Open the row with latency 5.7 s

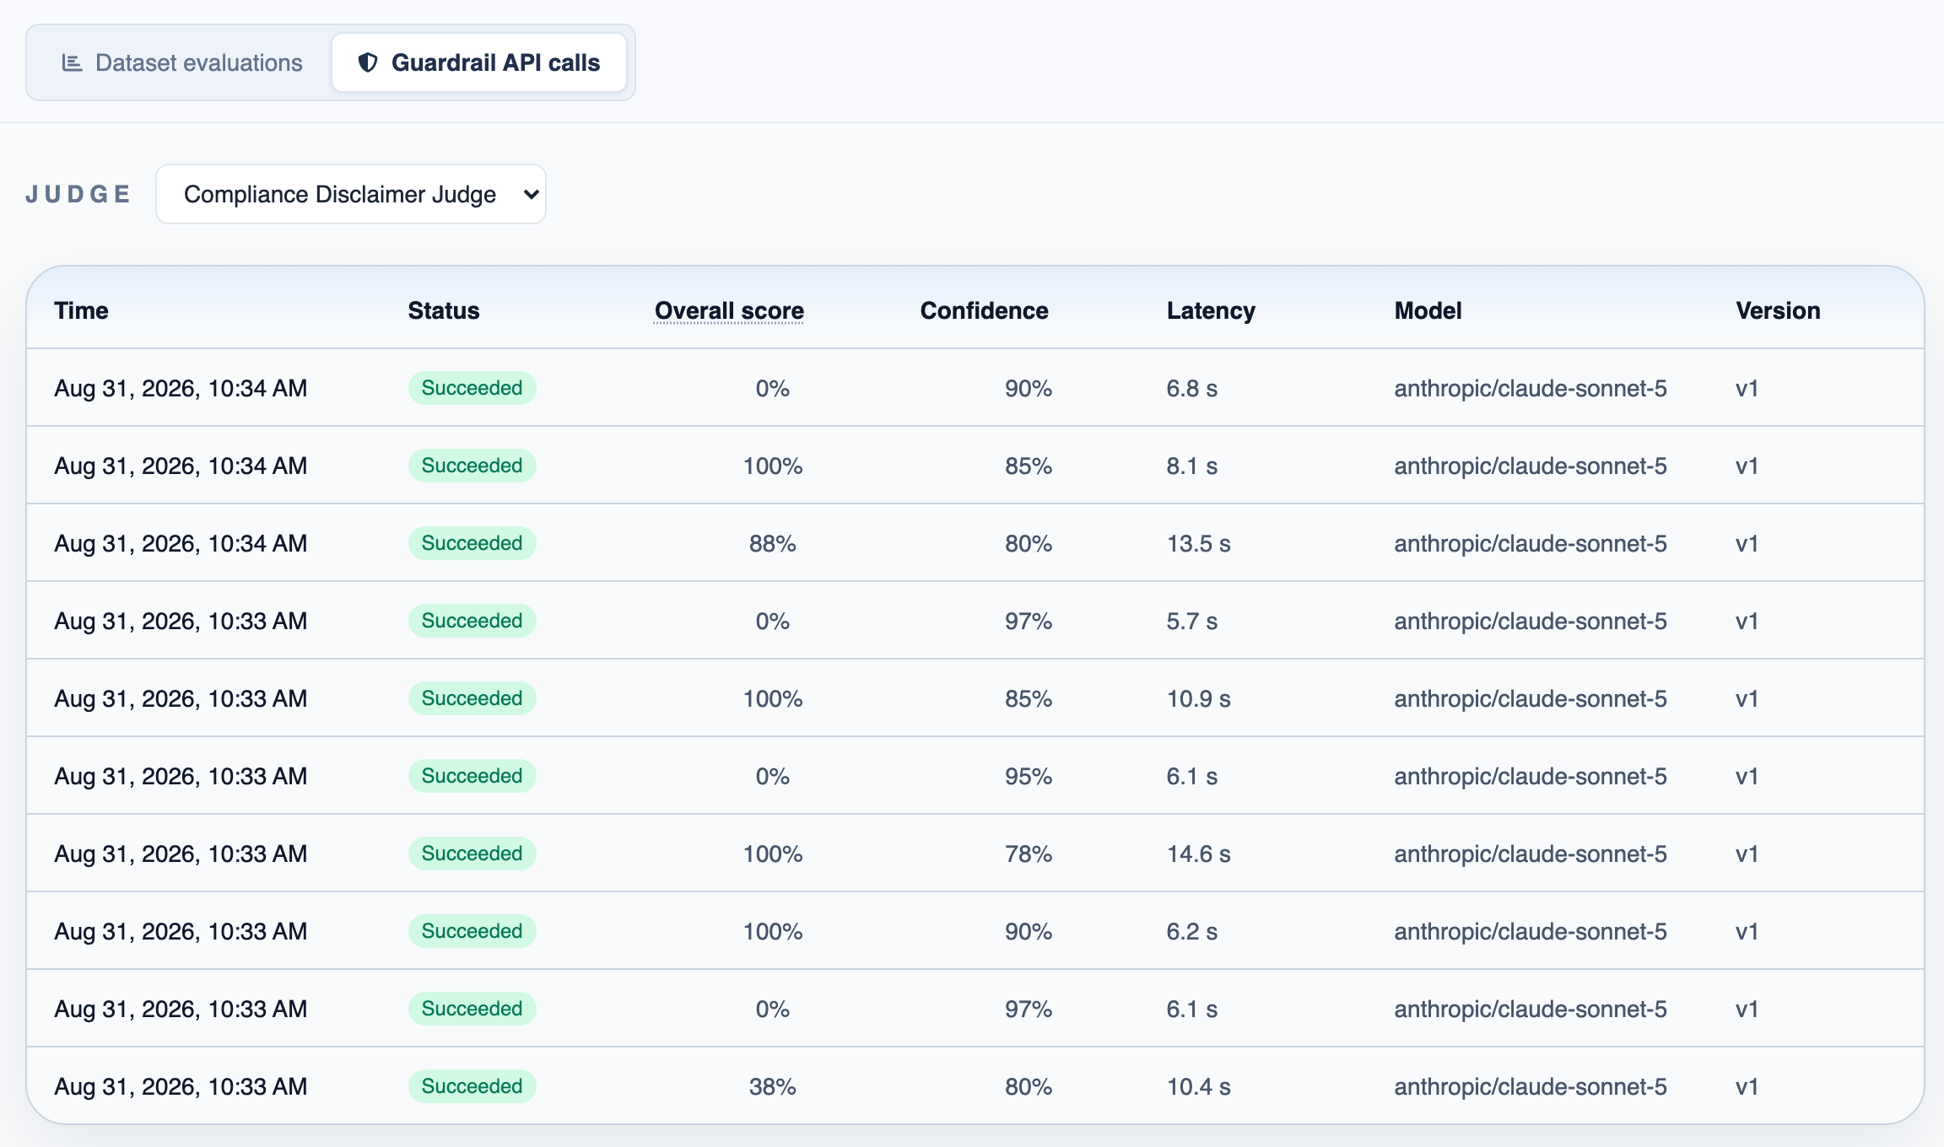975,621
